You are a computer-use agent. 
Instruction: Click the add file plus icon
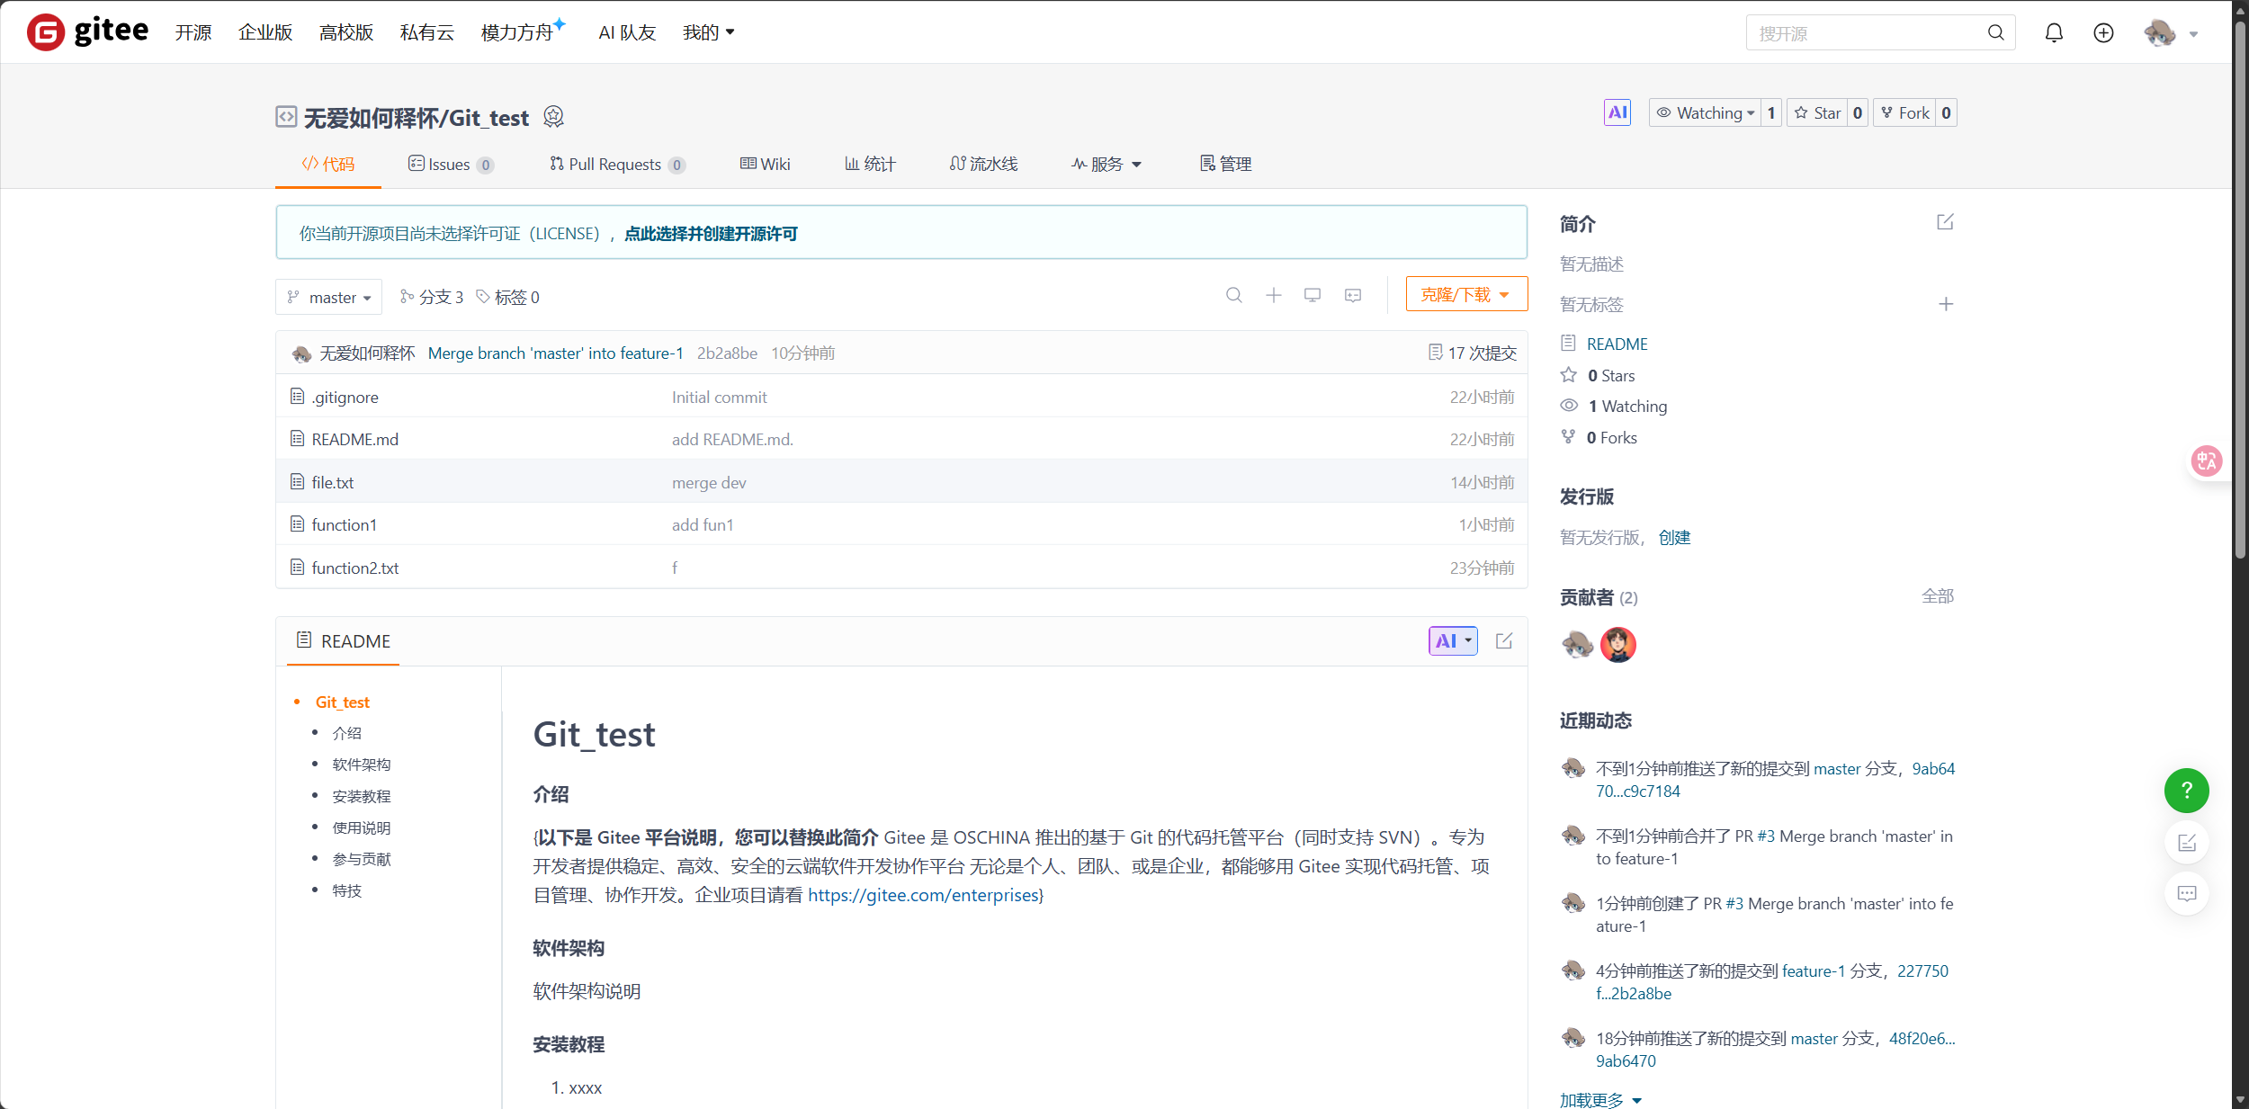(x=1273, y=295)
